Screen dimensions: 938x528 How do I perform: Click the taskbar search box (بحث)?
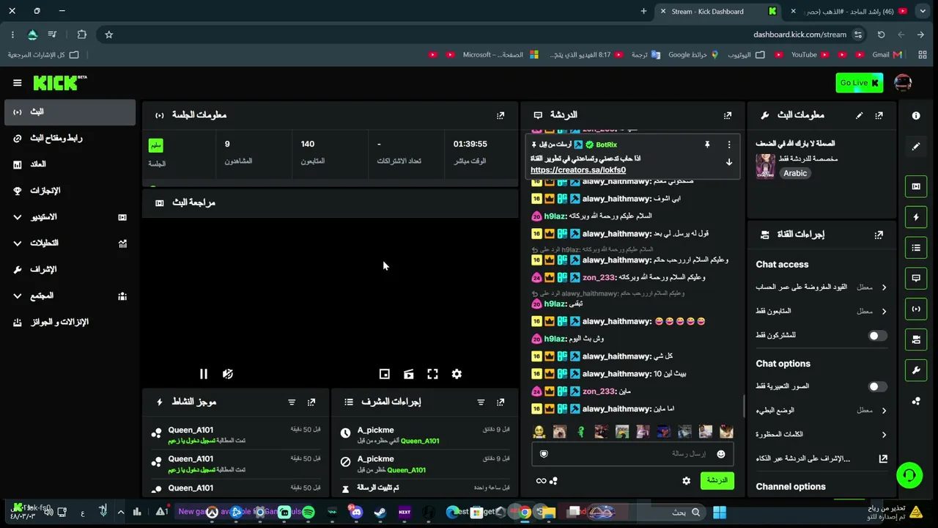[x=671, y=512]
